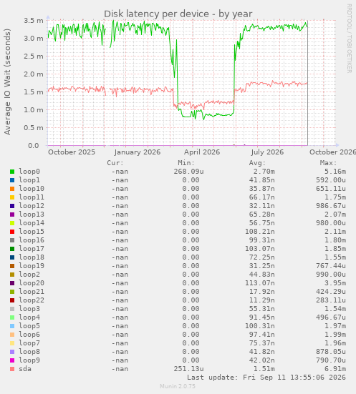Click the loop17 legend label
356x394 pixels.
(32, 249)
